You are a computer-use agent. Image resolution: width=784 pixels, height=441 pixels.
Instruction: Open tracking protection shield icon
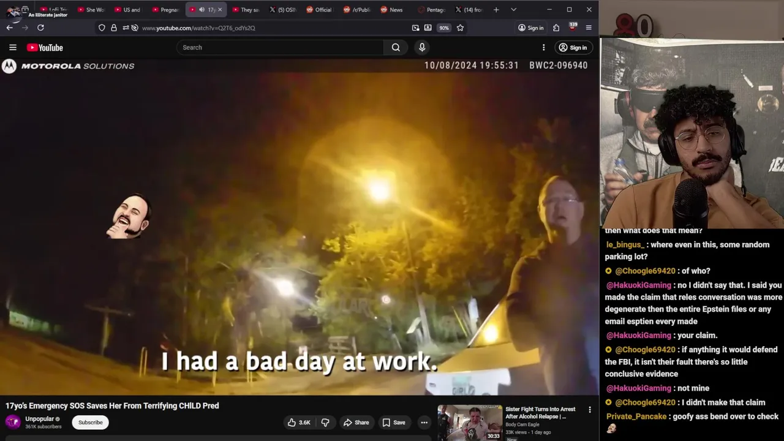(x=102, y=28)
